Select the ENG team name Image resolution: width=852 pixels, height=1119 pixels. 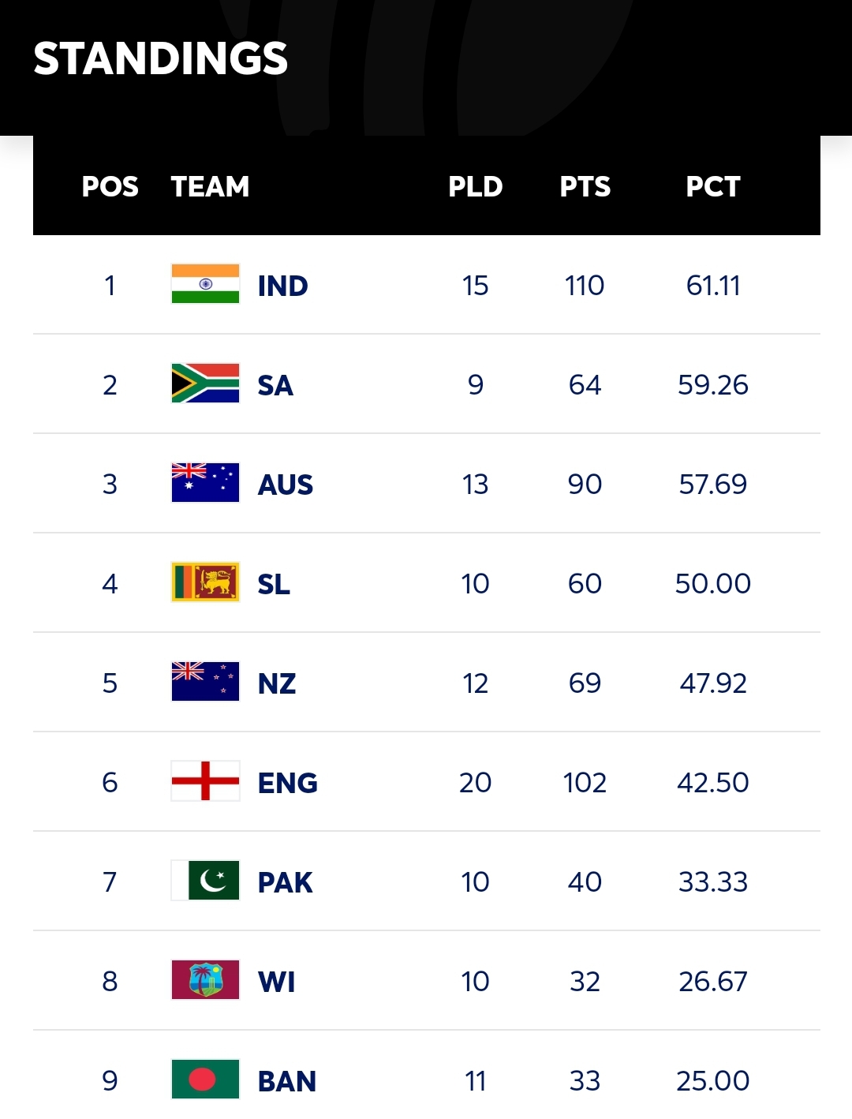tap(288, 783)
